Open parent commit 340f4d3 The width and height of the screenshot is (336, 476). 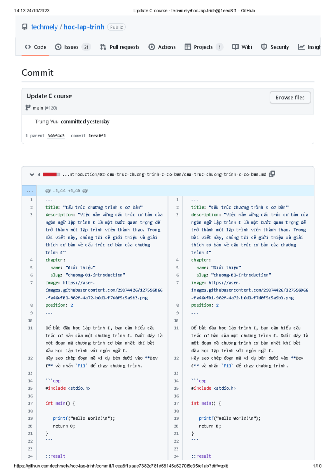[x=56, y=136]
